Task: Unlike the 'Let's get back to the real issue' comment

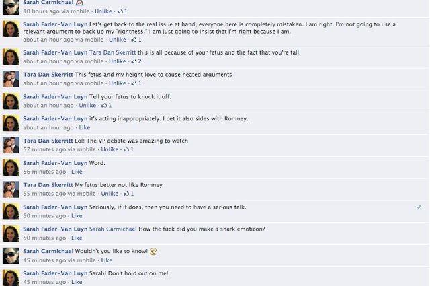Action: 118,40
